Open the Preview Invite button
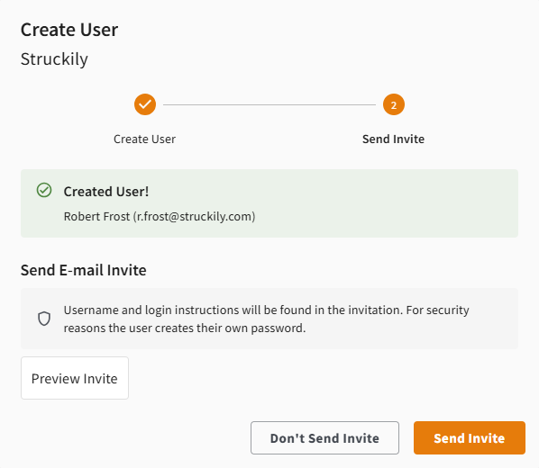The width and height of the screenshot is (539, 468). coord(75,378)
